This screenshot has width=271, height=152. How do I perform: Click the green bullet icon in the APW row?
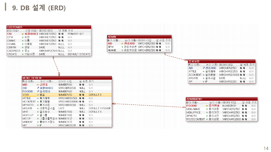[122, 47]
